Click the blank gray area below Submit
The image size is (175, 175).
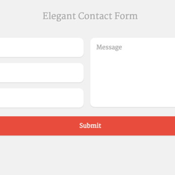click(87, 156)
